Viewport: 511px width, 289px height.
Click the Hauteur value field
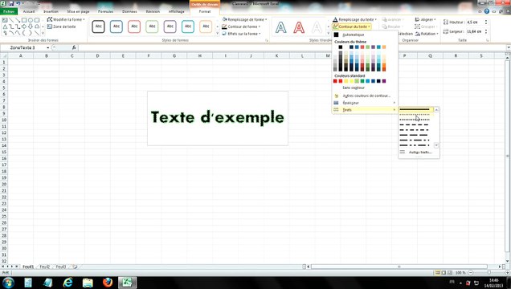(475, 22)
